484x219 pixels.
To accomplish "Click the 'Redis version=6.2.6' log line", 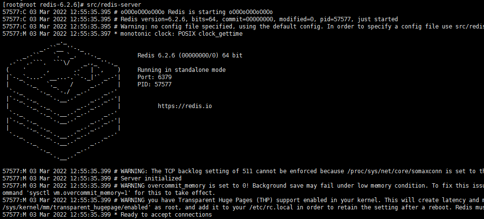I will click(200, 19).
